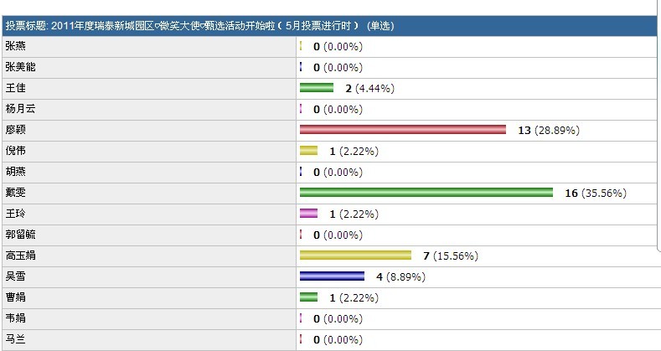
Task: Select the 王佳 candidate row label
Action: pyautogui.click(x=15, y=88)
